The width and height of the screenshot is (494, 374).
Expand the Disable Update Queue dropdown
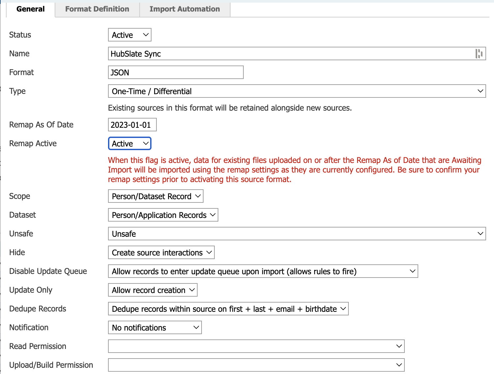263,271
